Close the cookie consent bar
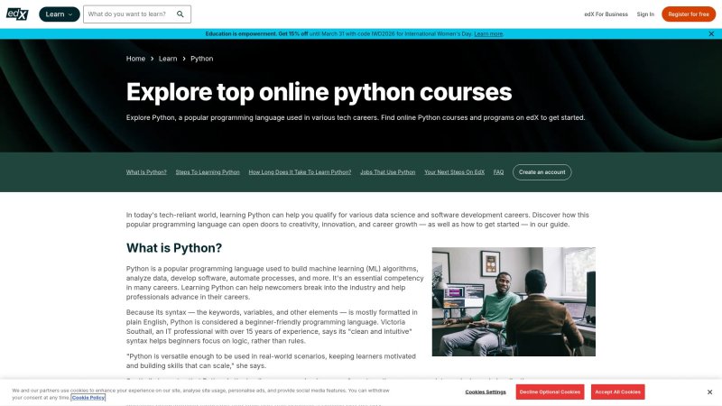Image resolution: width=722 pixels, height=406 pixels. pos(709,392)
